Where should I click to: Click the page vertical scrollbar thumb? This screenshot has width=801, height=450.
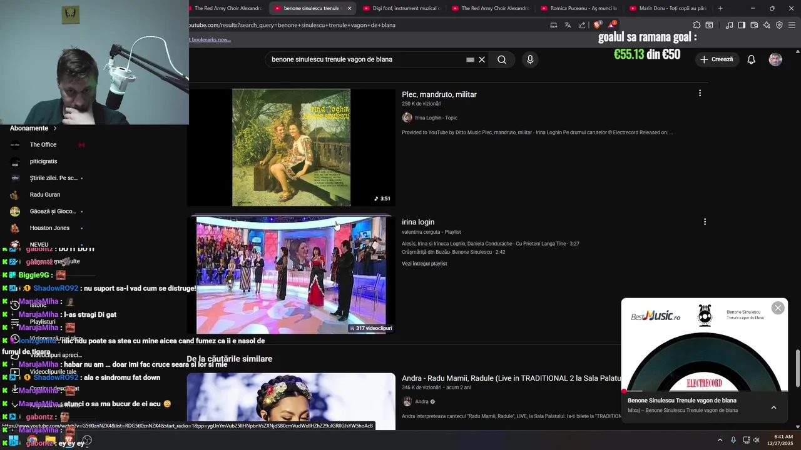tap(797, 368)
